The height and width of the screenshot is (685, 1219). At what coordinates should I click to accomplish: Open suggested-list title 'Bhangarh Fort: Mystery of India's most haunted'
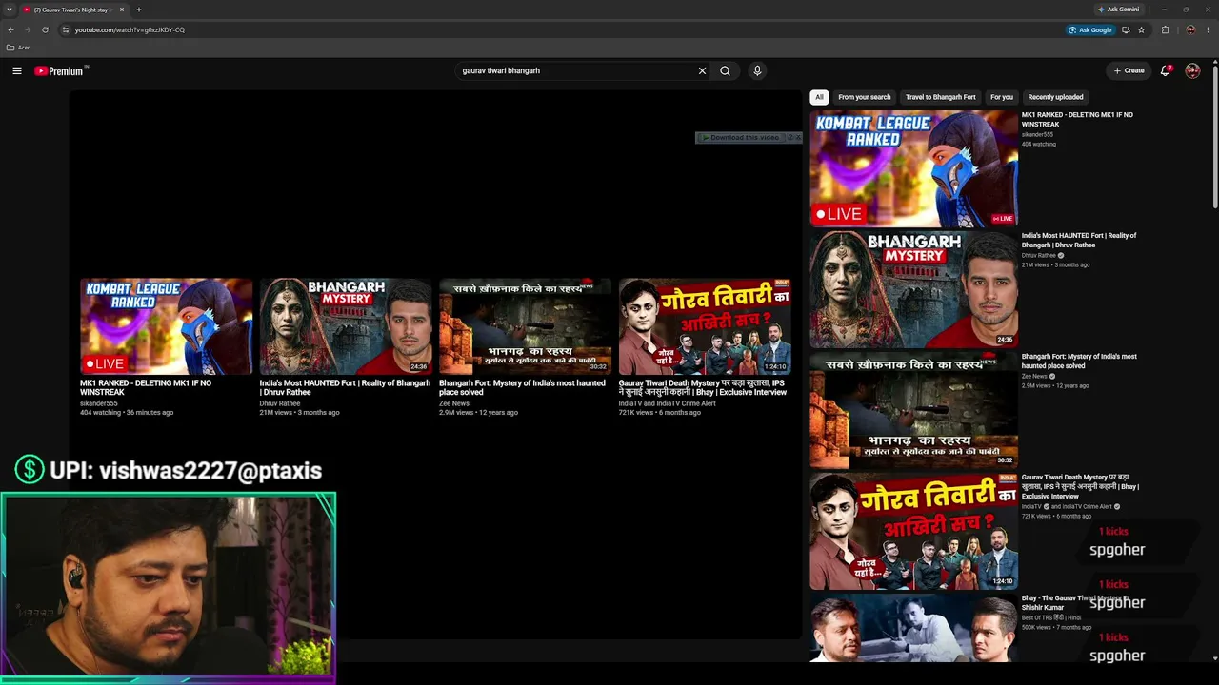1079,362
